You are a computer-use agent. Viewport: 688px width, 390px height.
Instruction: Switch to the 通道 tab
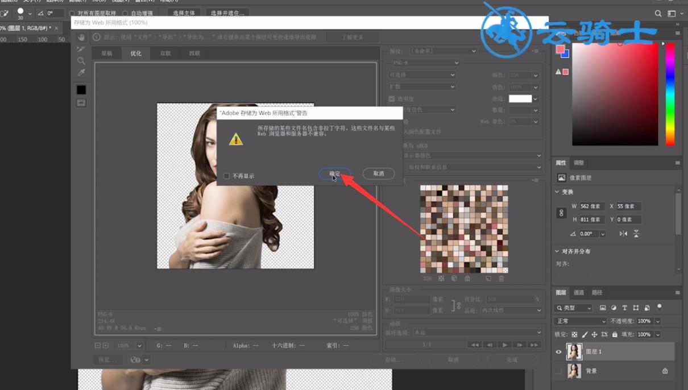coord(579,293)
